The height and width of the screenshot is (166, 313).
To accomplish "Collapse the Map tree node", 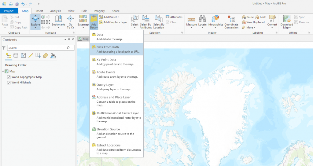I will 3,72.
